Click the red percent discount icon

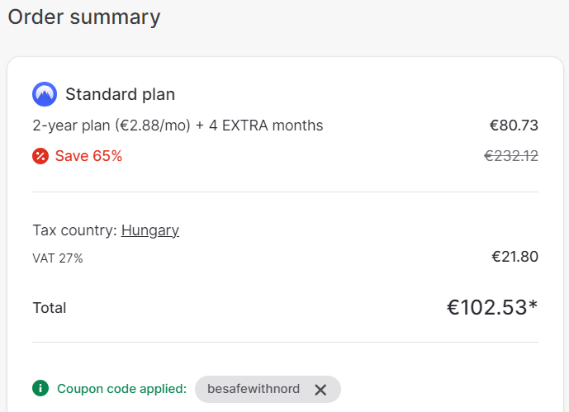pos(40,156)
